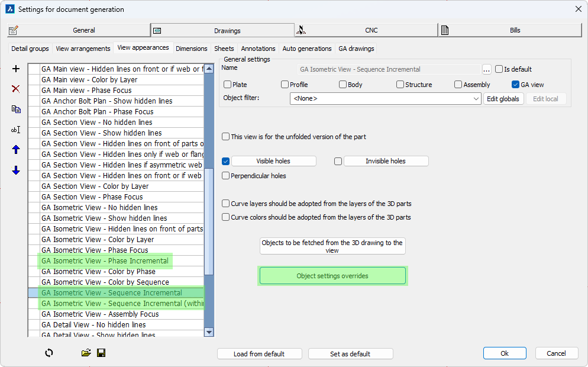Toggle the Perpendicular holes checkbox
The height and width of the screenshot is (367, 588).
tap(226, 176)
